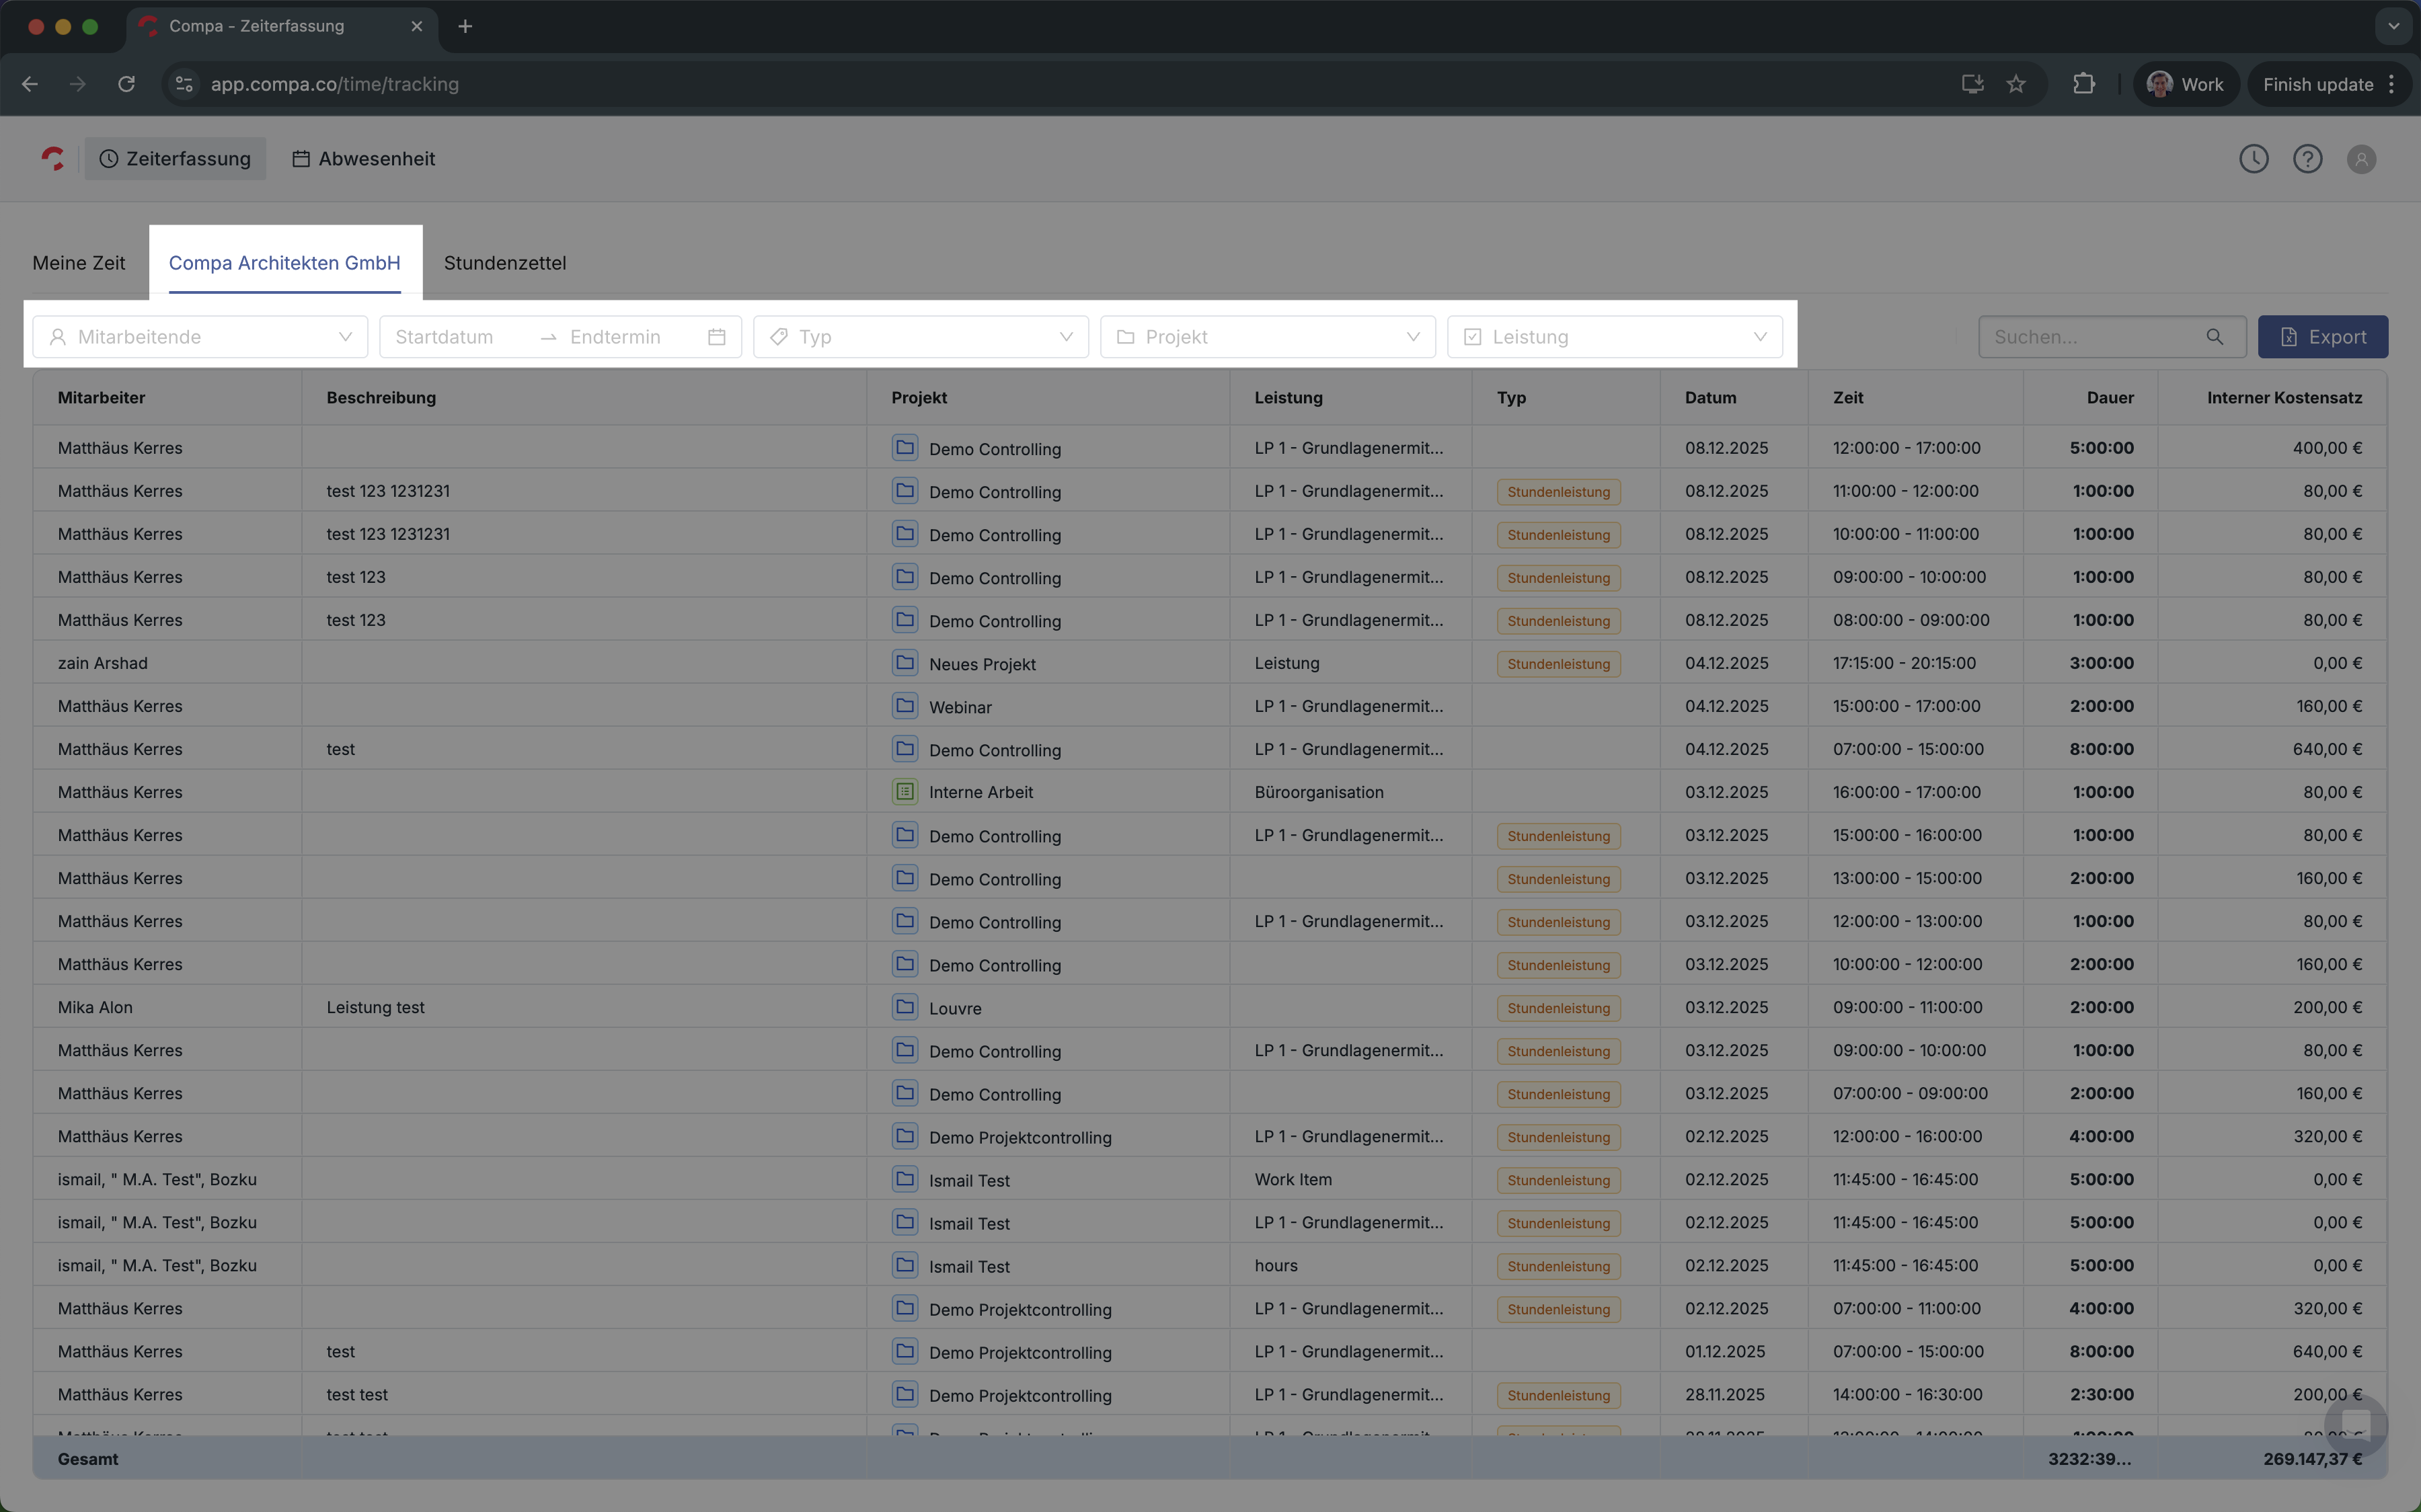
Task: Click folder icon of Neues Projekt row
Action: tap(904, 663)
